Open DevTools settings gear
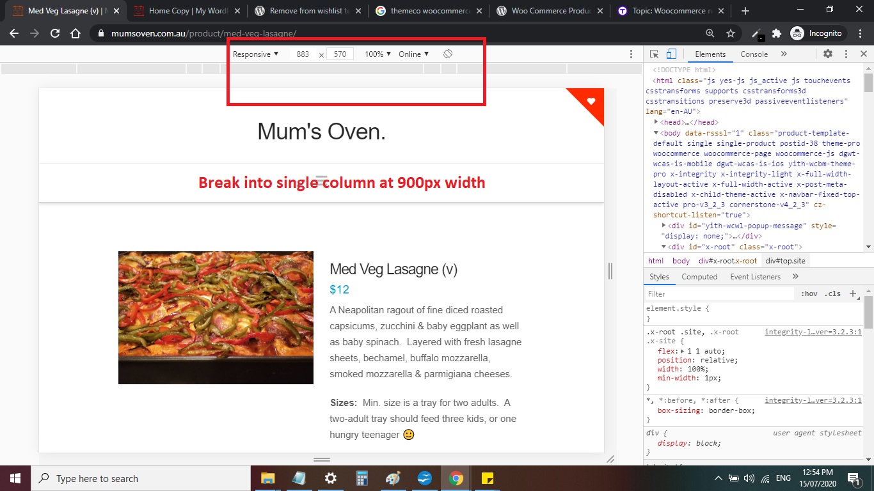Screen dimensions: 874x491 [828, 54]
